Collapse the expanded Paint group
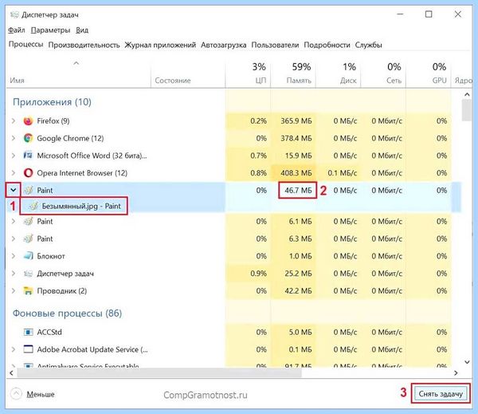Viewport: 478px width, 414px height. [x=13, y=190]
